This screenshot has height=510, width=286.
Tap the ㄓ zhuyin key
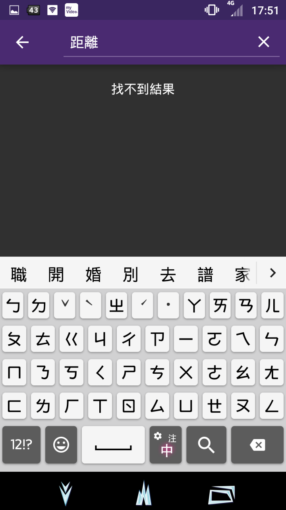(x=116, y=306)
